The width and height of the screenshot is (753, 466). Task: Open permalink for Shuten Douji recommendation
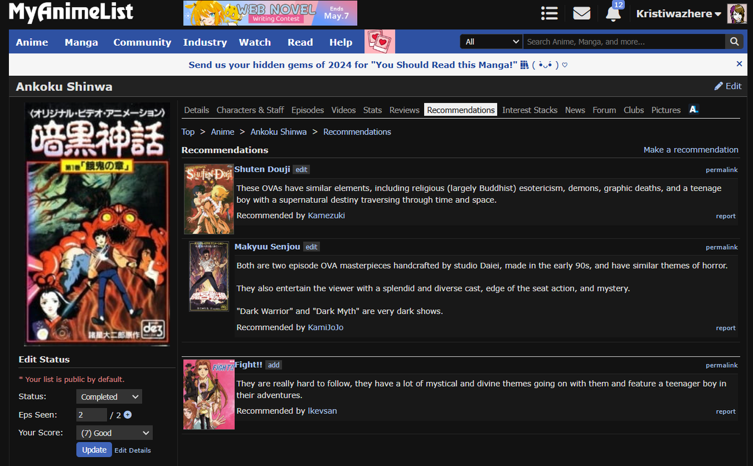pos(722,170)
